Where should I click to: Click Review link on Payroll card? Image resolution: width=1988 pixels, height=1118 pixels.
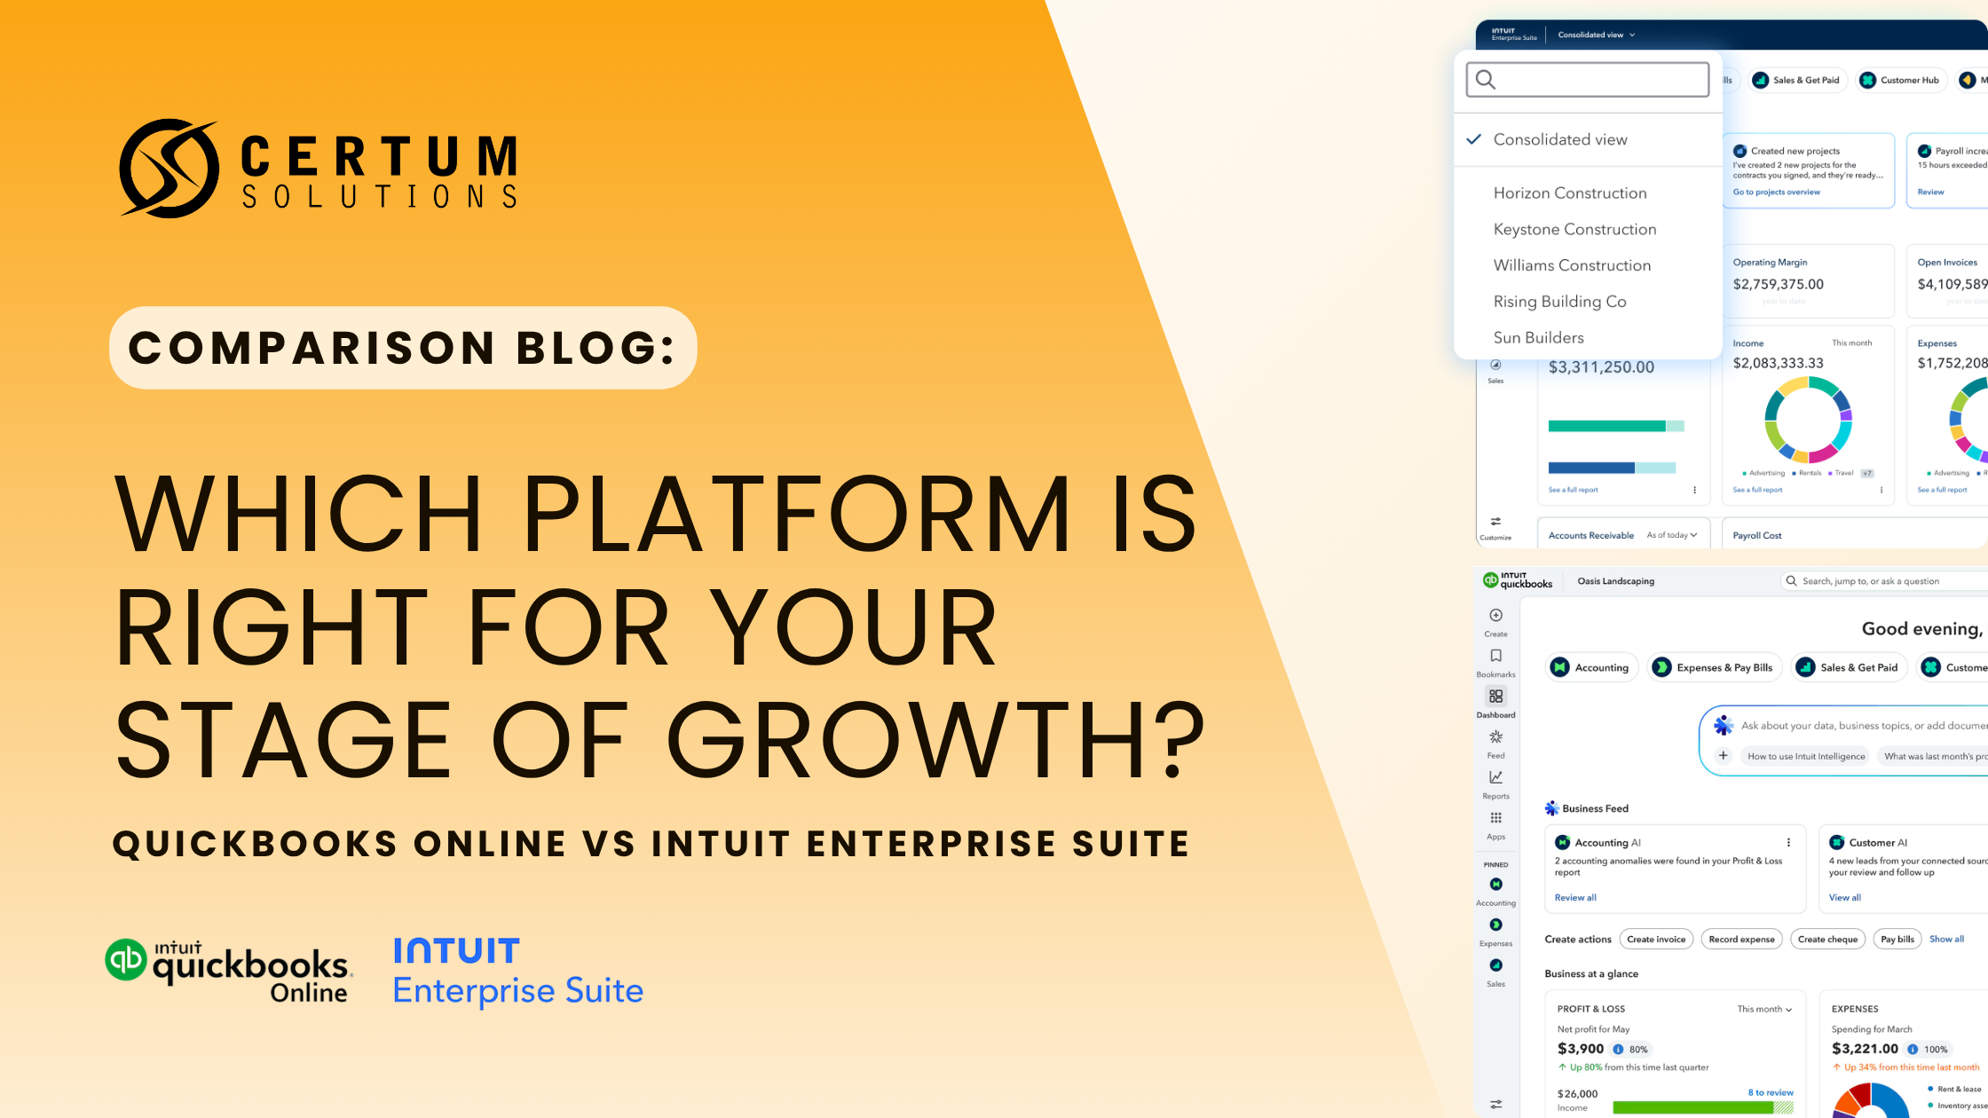pyautogui.click(x=1930, y=192)
